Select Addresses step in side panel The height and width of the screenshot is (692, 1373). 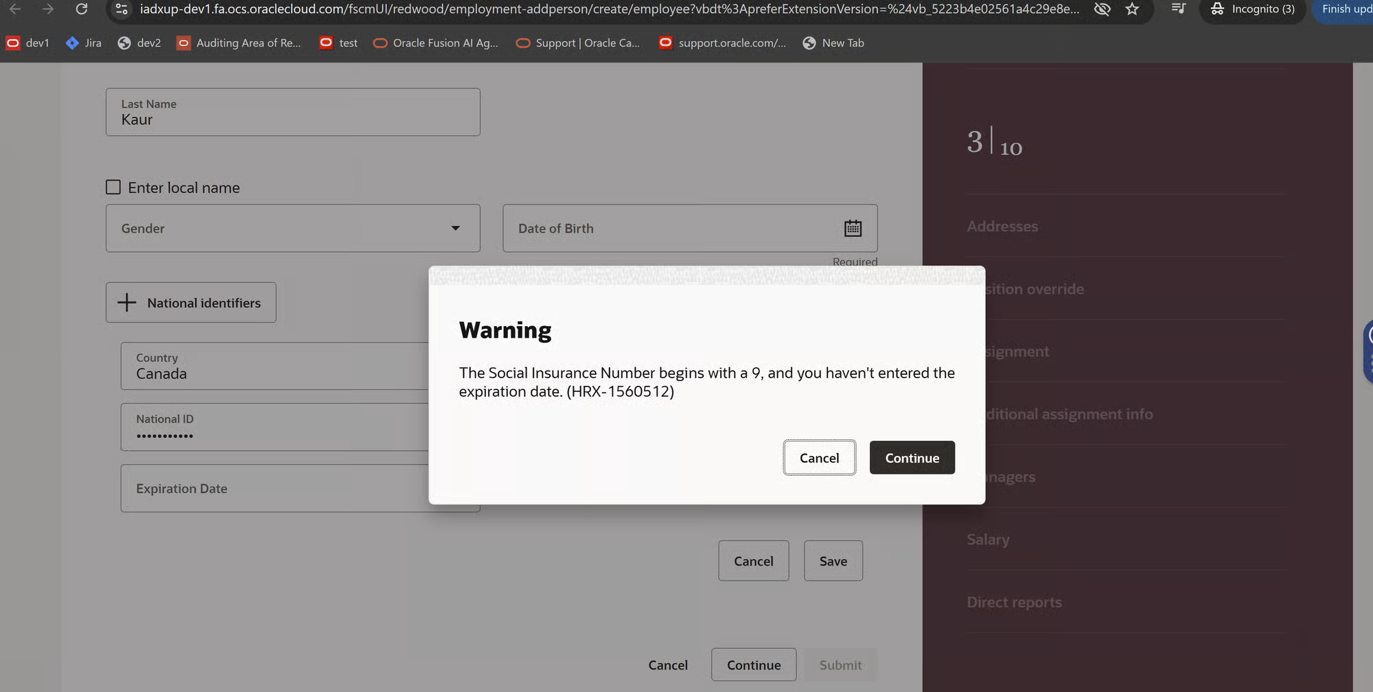[x=1002, y=226]
